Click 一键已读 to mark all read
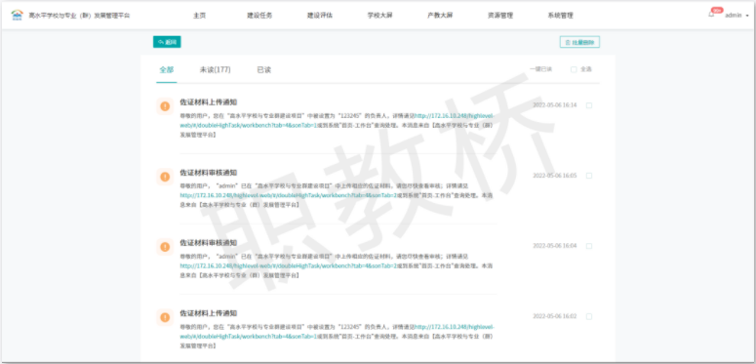Image resolution: width=756 pixels, height=364 pixels. 540,69
